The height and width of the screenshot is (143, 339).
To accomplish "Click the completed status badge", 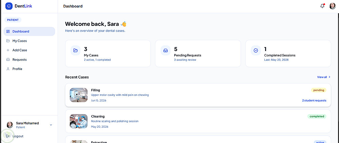I will [x=317, y=117].
